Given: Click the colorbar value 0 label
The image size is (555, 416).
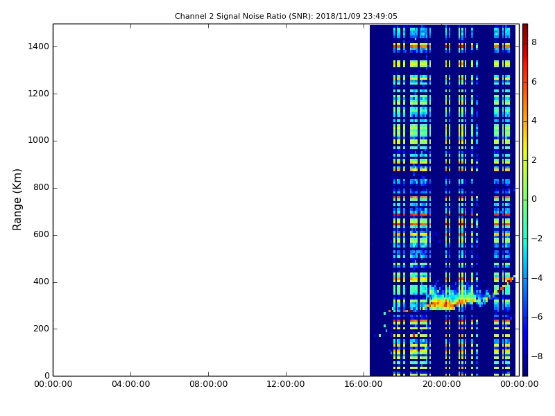Looking at the screenshot, I should [x=534, y=199].
